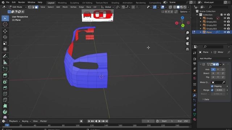The image size is (232, 130).
Task: Open the Edit Mode dropdown
Action: (17, 7)
